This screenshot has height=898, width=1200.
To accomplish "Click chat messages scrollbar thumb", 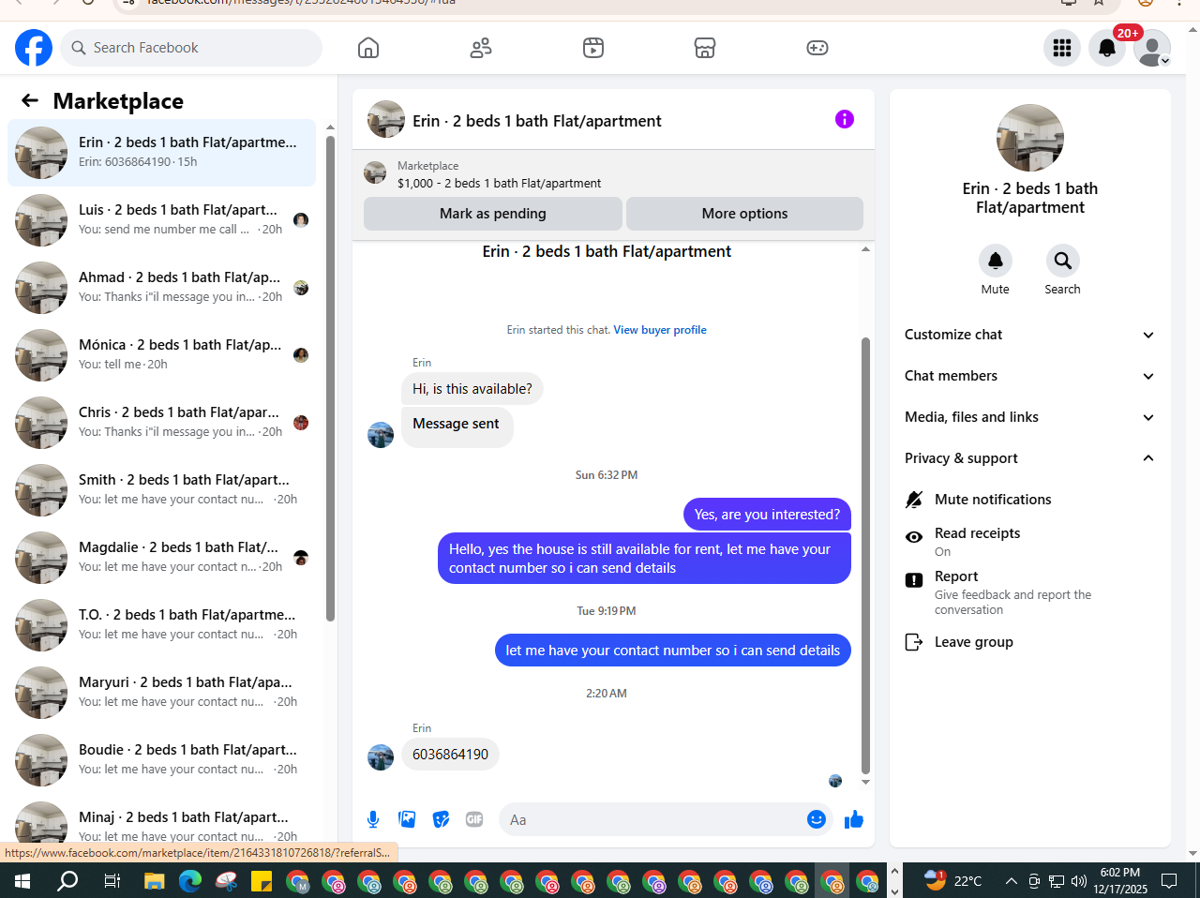I will (x=865, y=556).
